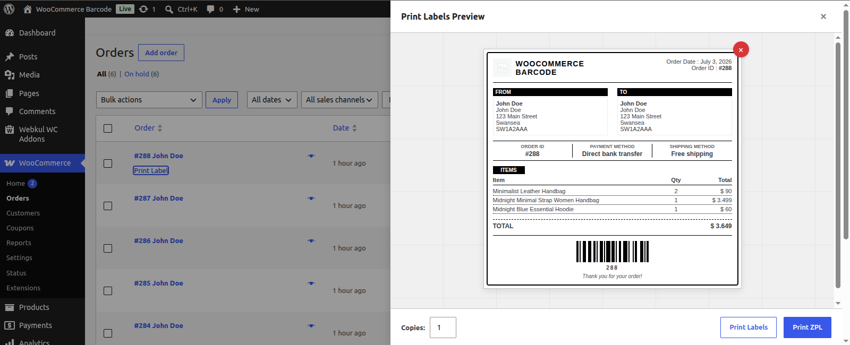850x345 pixels.
Task: Click the Media icon in sidebar
Action: [x=10, y=75]
